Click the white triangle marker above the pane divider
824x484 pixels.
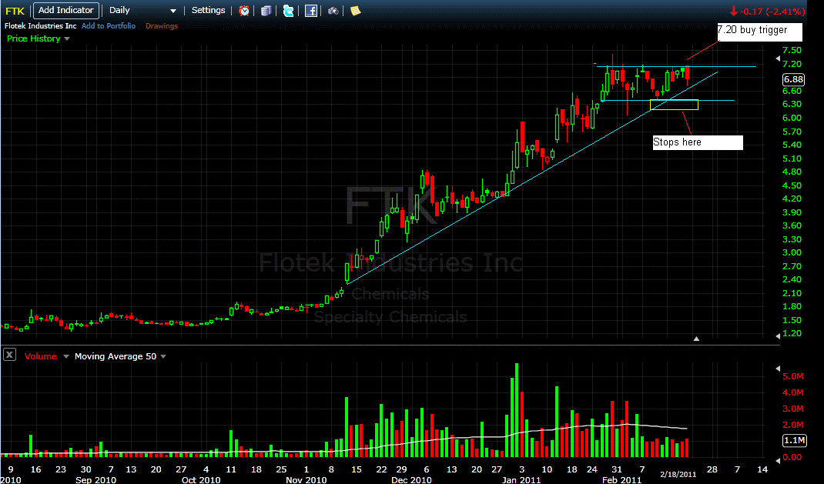point(696,339)
